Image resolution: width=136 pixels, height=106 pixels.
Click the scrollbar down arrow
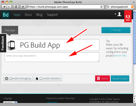135,101
